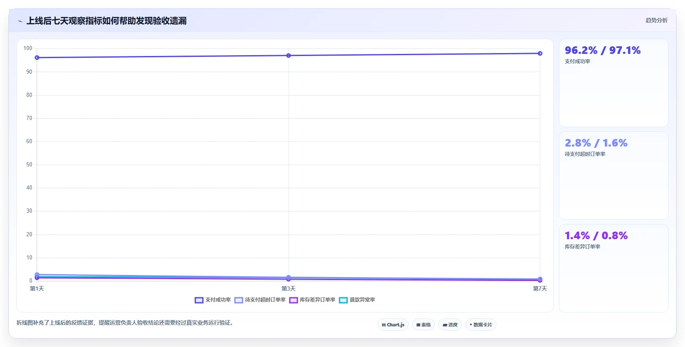Viewport: 685px width, 347px height.
Task: Click the footnote text starting with 折线图补充了
Action: [x=125, y=323]
